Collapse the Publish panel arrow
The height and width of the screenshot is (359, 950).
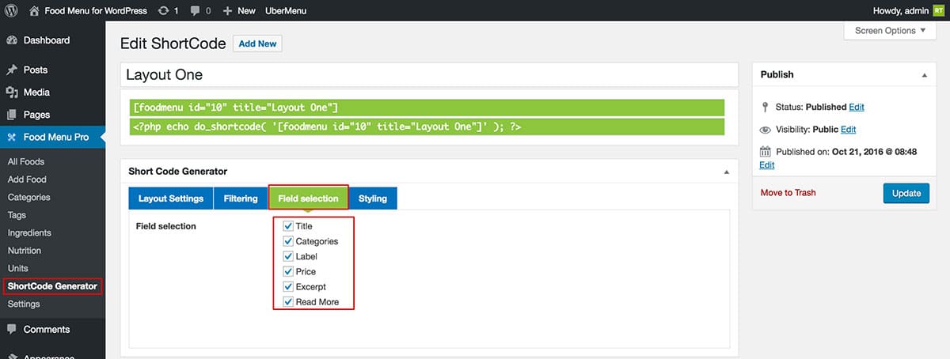(x=925, y=75)
